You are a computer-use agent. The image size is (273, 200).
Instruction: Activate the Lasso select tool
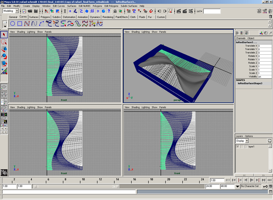click(4, 42)
